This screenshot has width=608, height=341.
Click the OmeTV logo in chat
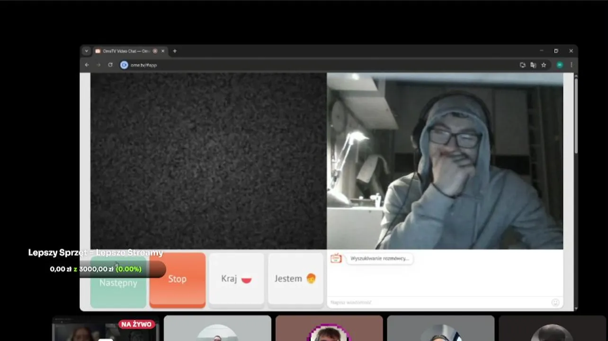click(x=336, y=258)
